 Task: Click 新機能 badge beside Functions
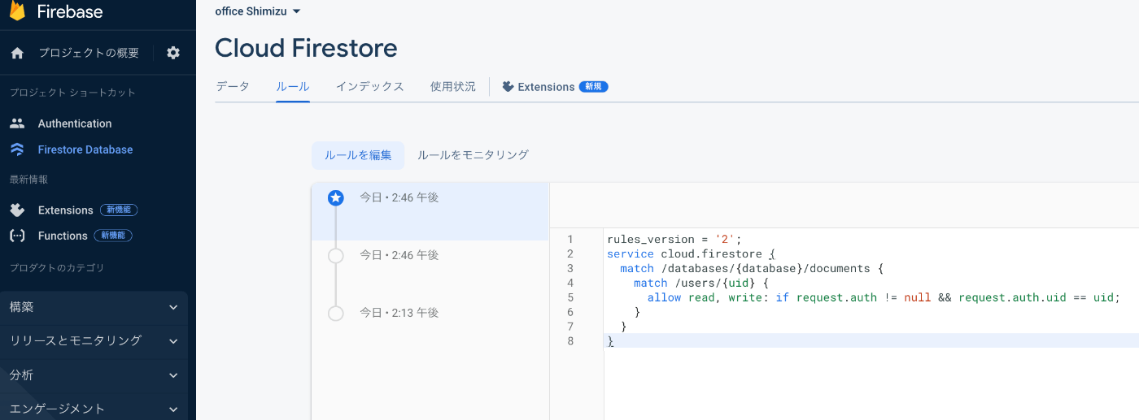coord(113,236)
